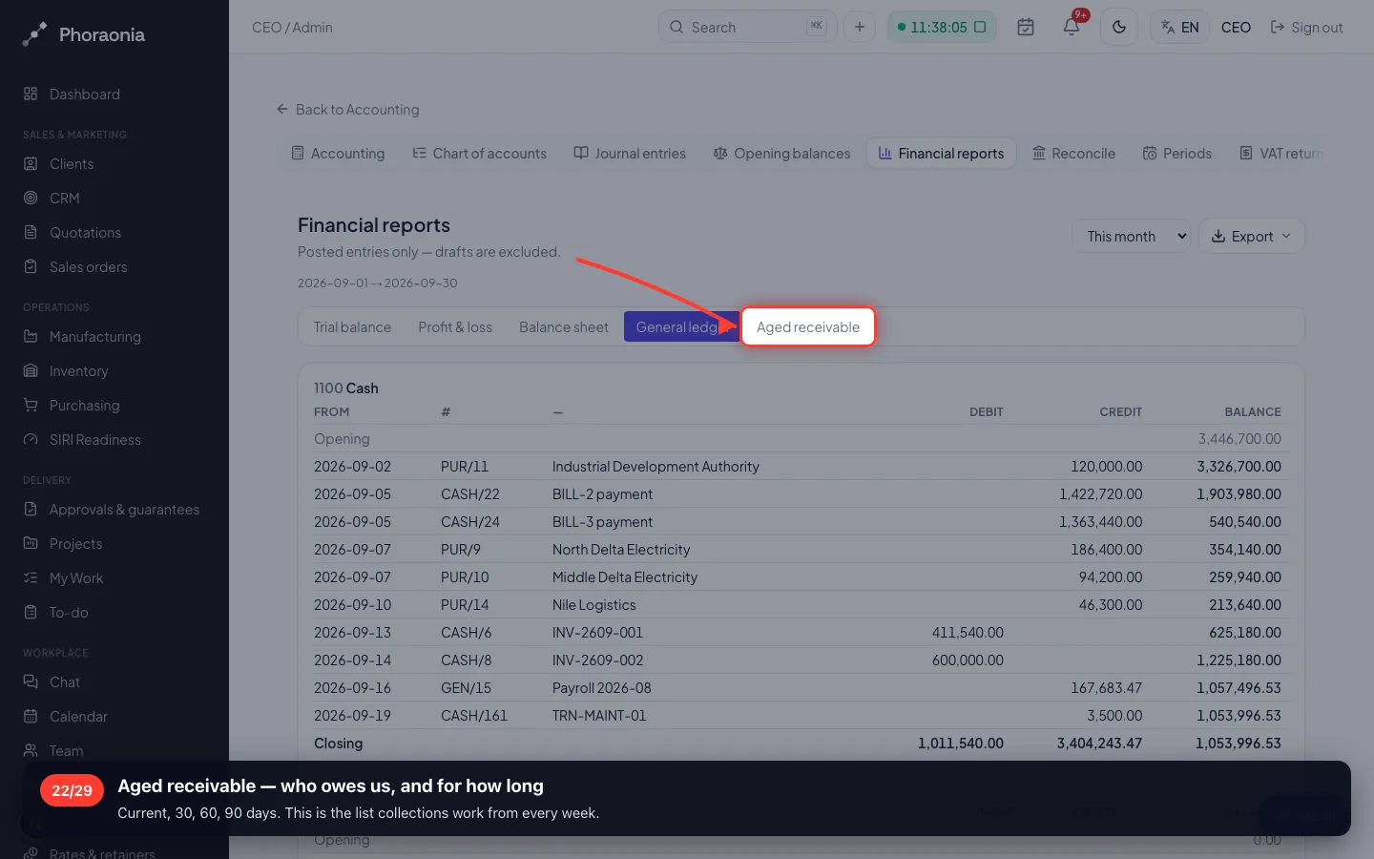Open Calendar in sidebar
This screenshot has height=859, width=1374.
[78, 717]
